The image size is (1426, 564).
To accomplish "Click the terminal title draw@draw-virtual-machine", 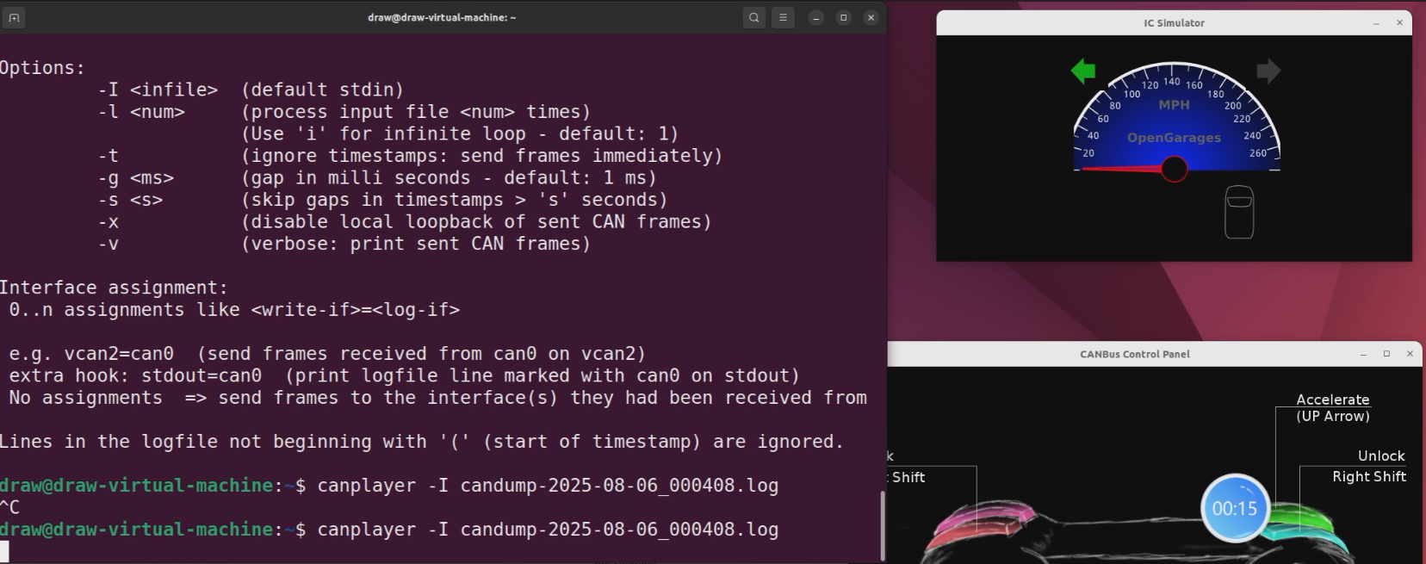I will 442,17.
